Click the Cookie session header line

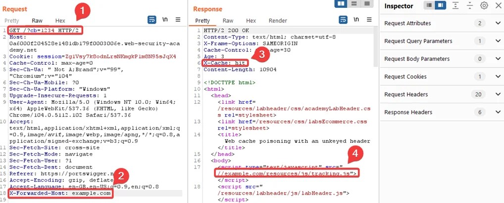(93, 56)
